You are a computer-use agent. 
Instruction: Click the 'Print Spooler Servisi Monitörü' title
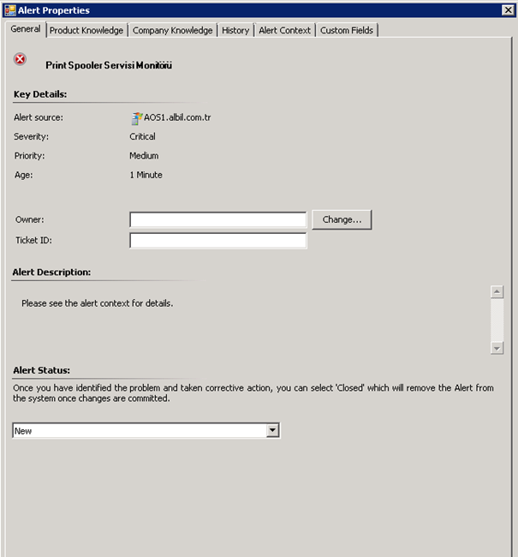click(109, 65)
